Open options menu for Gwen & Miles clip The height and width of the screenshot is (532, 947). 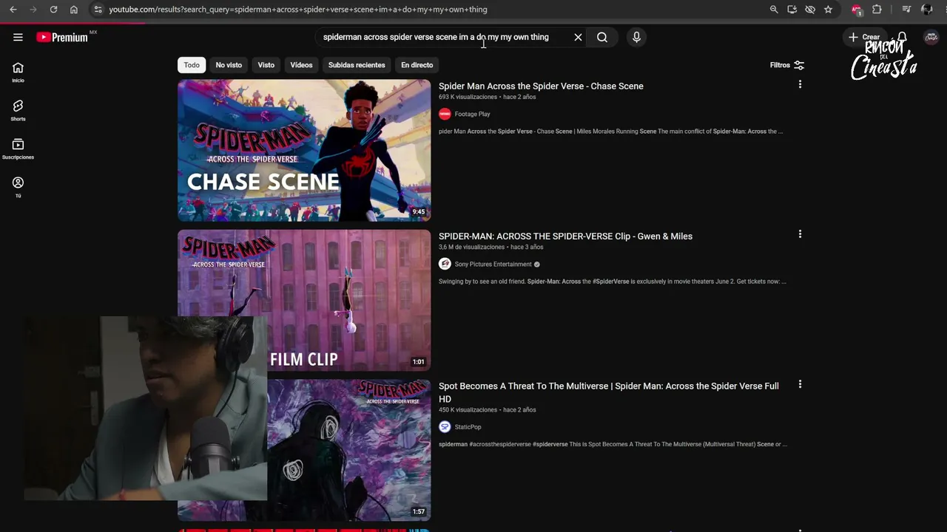tap(800, 234)
